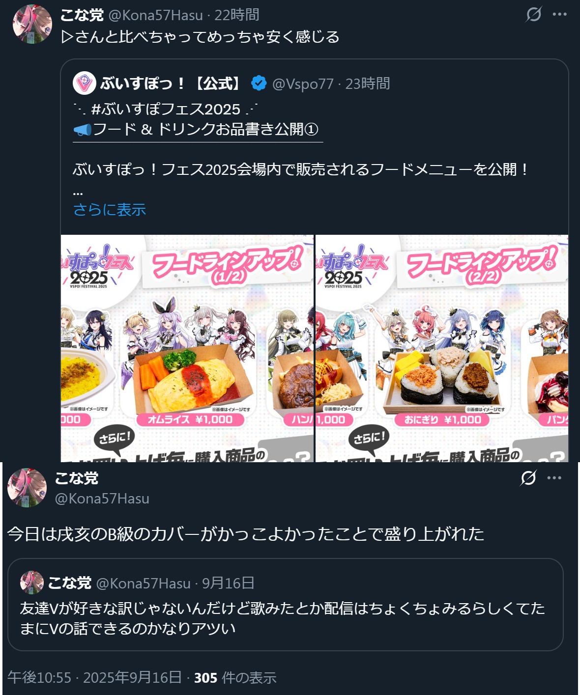Click the Grok icon on bottom tweet
Screen dimensions: 580x695
pos(528,477)
